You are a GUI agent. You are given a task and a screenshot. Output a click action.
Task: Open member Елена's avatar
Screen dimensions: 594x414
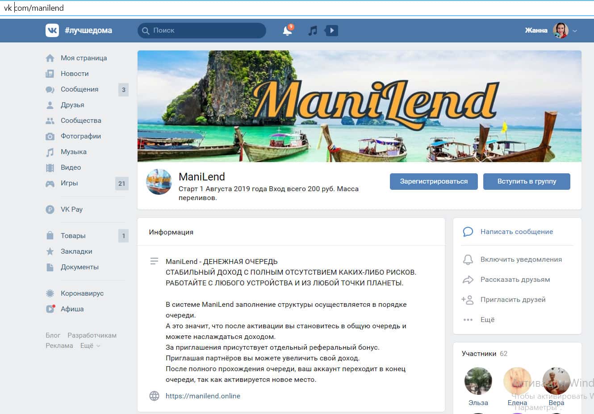pos(517,381)
